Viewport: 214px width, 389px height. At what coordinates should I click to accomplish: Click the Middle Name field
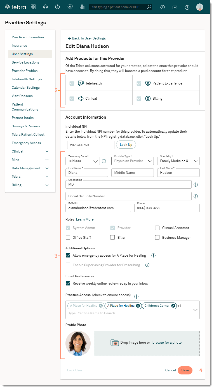(x=133, y=173)
